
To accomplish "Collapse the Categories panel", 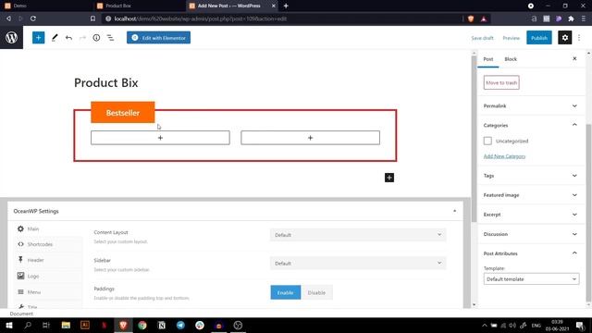I will tap(531, 125).
